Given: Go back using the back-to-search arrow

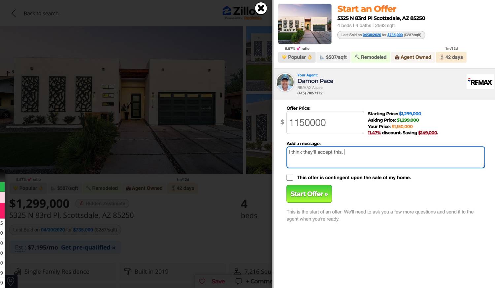Looking at the screenshot, I should tap(14, 13).
